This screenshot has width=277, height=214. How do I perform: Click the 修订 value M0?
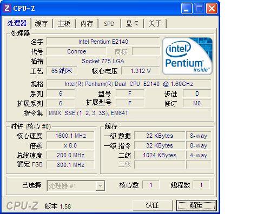click(x=197, y=103)
